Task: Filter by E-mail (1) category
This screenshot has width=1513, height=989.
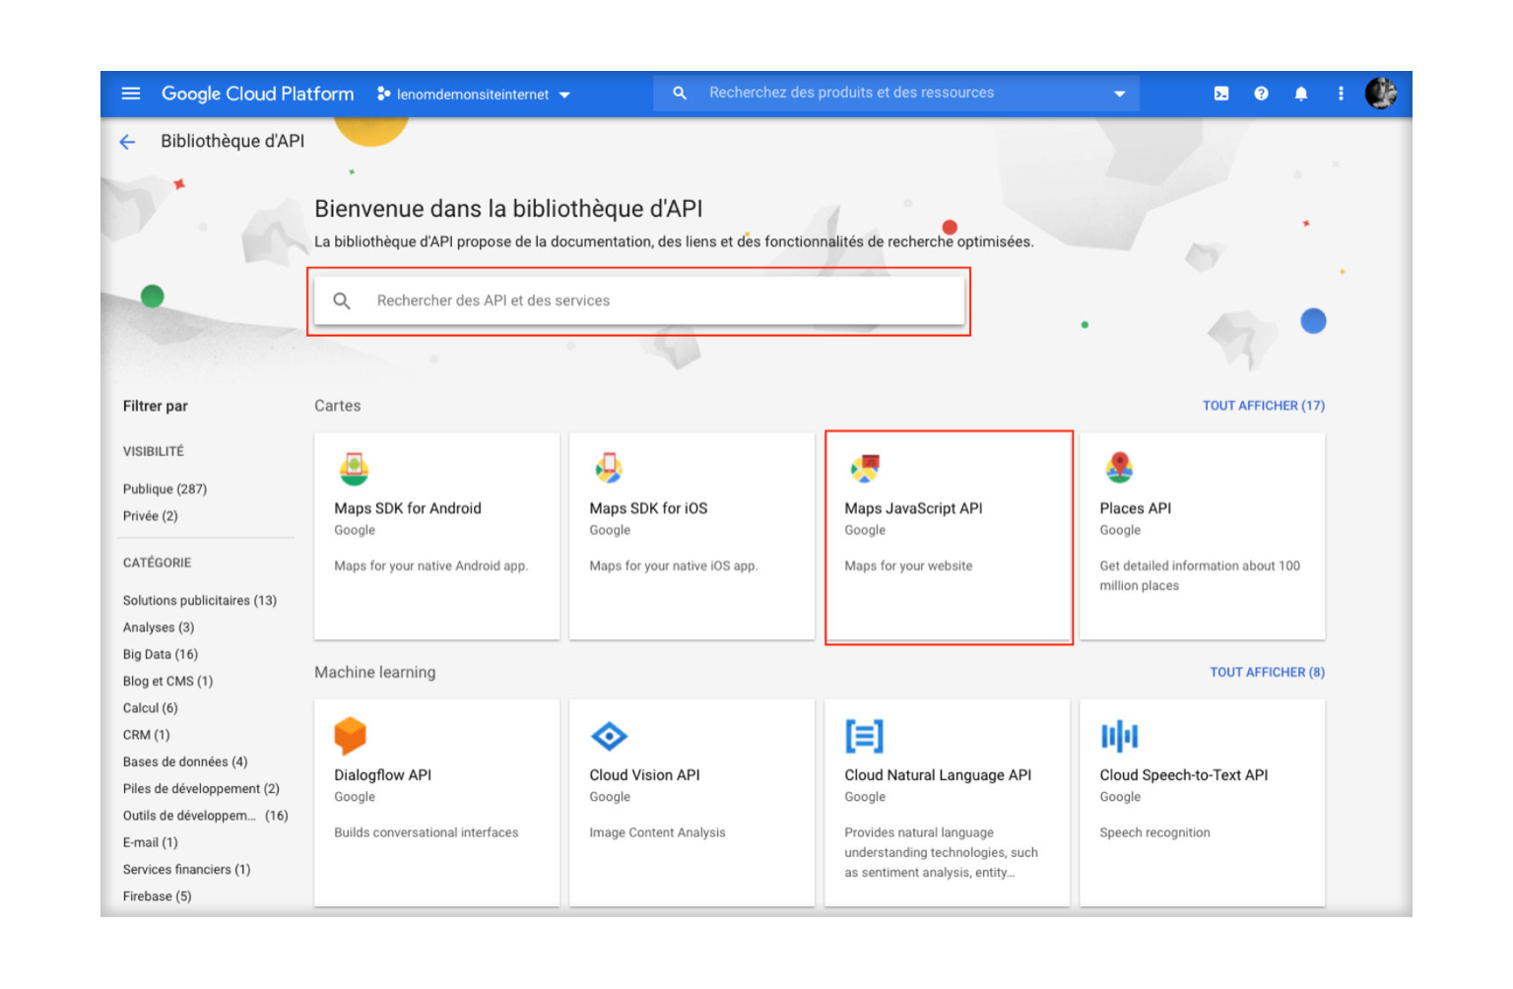Action: [x=150, y=843]
